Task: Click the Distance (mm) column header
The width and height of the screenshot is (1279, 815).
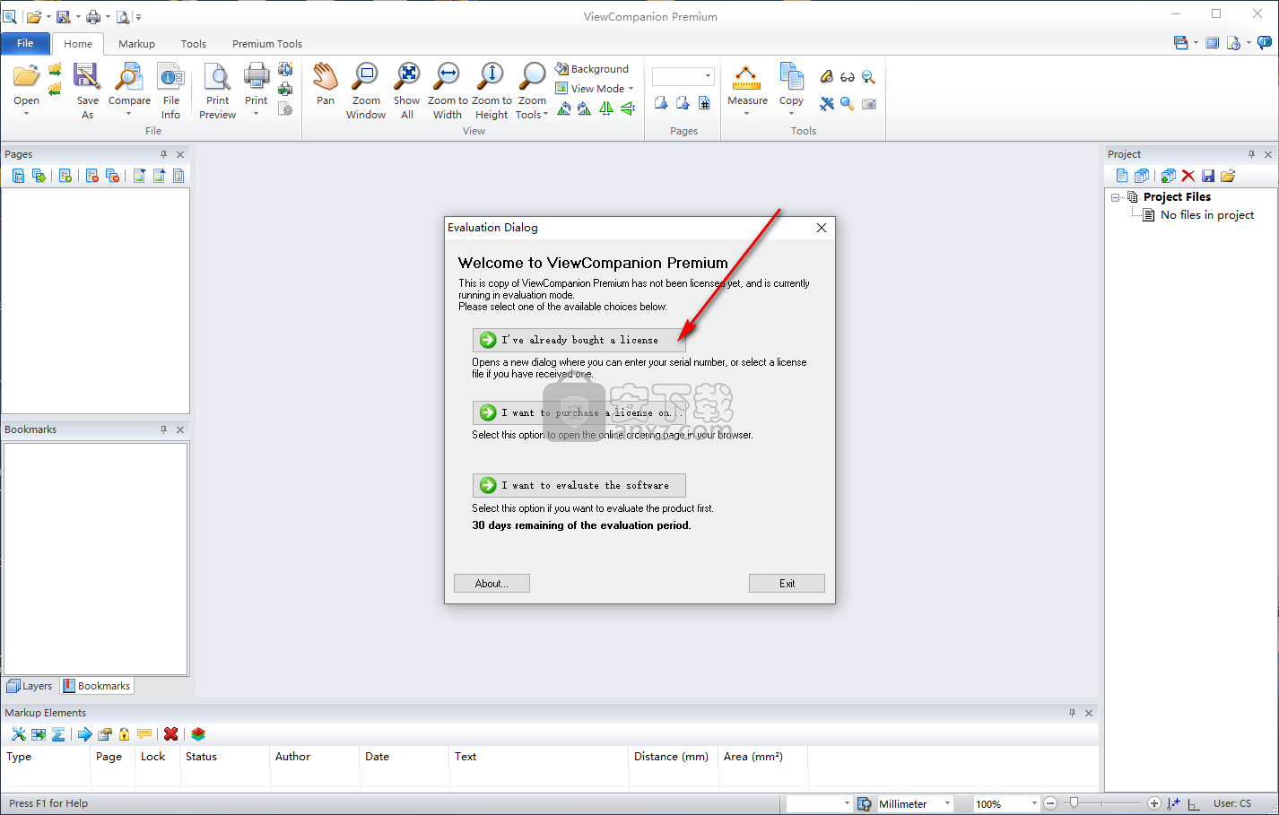Action: point(673,757)
